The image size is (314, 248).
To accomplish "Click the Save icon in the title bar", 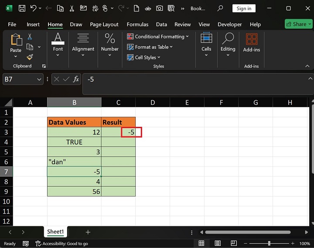I will click(22, 8).
